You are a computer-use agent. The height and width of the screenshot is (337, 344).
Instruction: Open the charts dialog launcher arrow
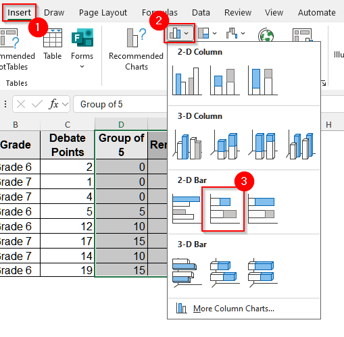click(324, 83)
